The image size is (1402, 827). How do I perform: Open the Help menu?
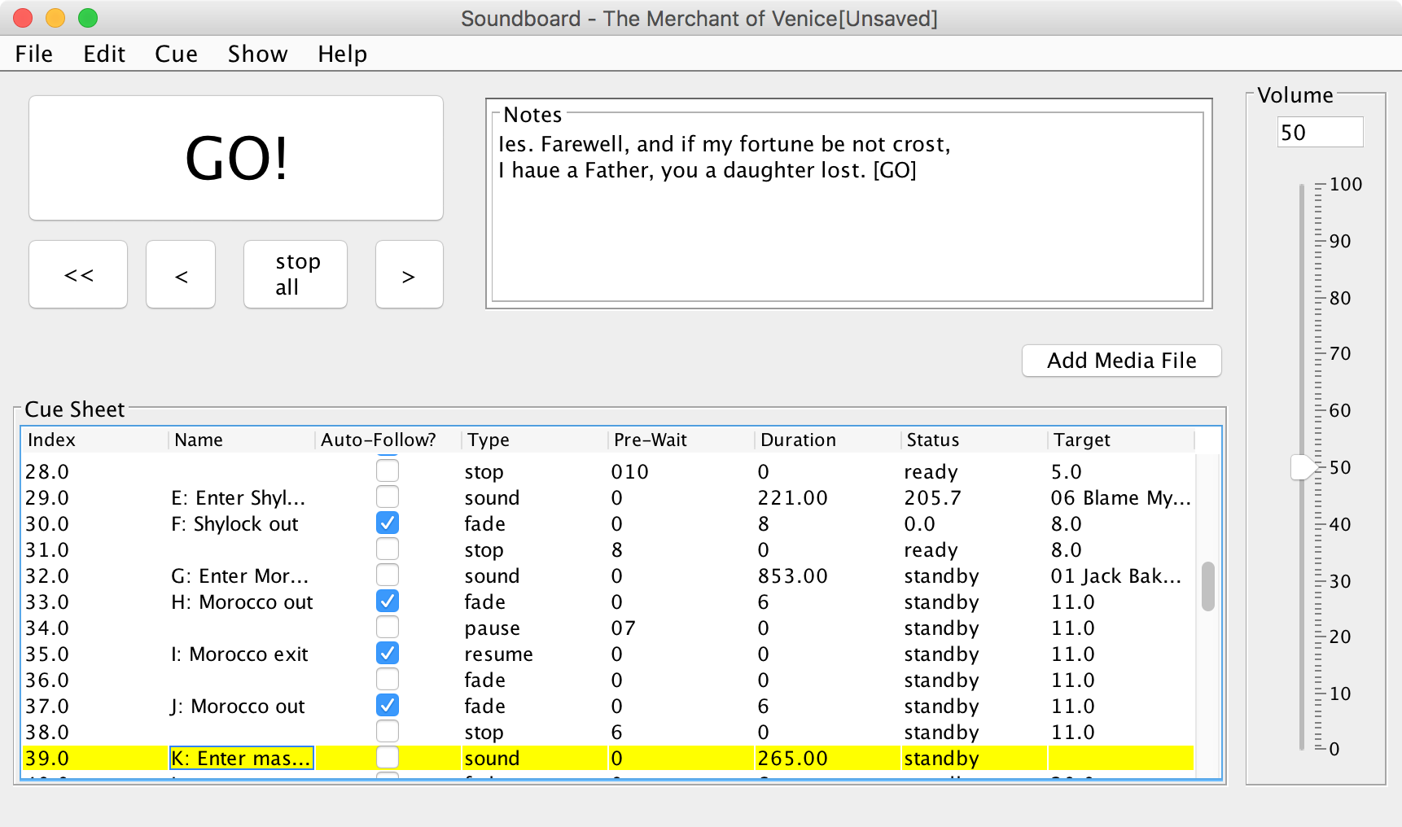(341, 54)
